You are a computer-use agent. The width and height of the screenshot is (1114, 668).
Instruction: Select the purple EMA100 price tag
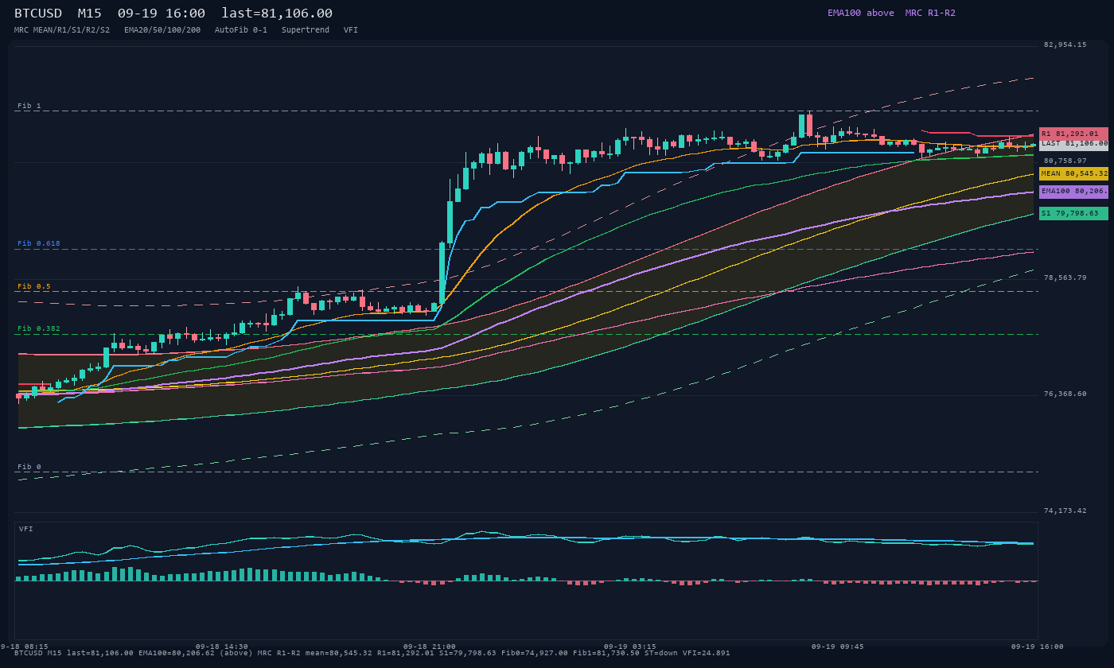[x=1073, y=192]
